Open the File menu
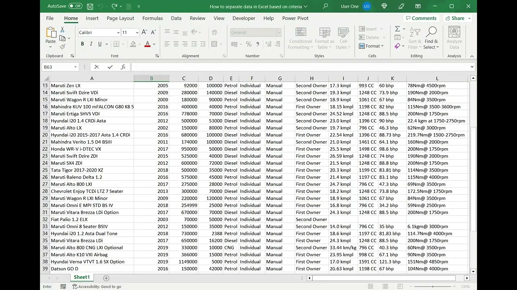The width and height of the screenshot is (517, 290). (x=50, y=18)
